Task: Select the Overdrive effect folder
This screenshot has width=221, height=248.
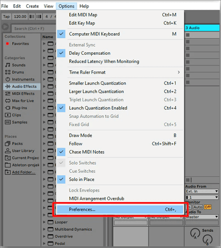Action: (x=60, y=236)
